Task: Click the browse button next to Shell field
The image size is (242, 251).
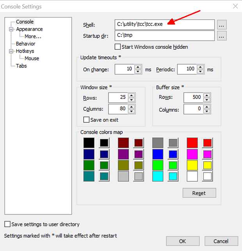Action: point(222,25)
